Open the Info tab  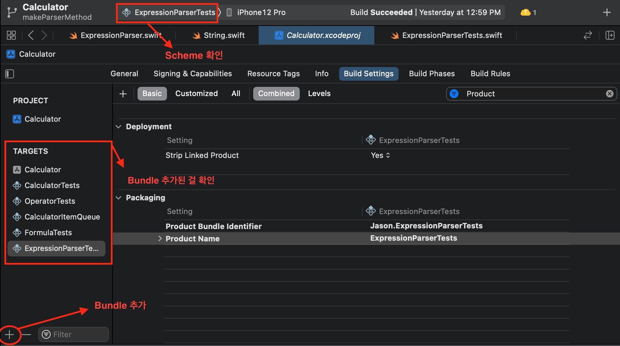pos(322,74)
